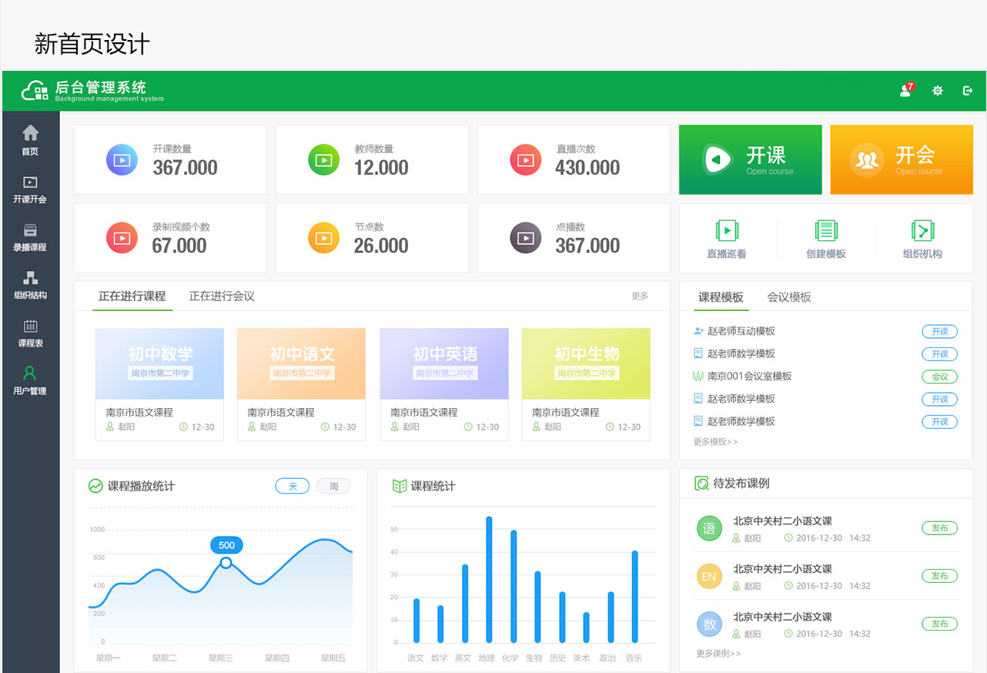Open 录播课程 from the sidebar
The width and height of the screenshot is (987, 673).
30,237
